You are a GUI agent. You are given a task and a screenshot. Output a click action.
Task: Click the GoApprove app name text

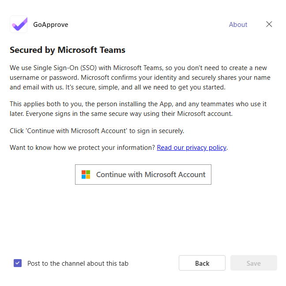click(51, 25)
